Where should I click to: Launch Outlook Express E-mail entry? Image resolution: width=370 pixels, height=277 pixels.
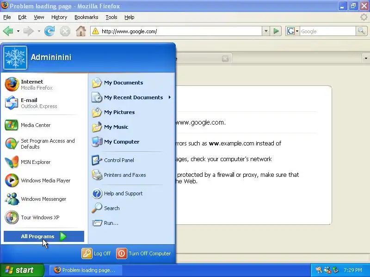(44, 103)
